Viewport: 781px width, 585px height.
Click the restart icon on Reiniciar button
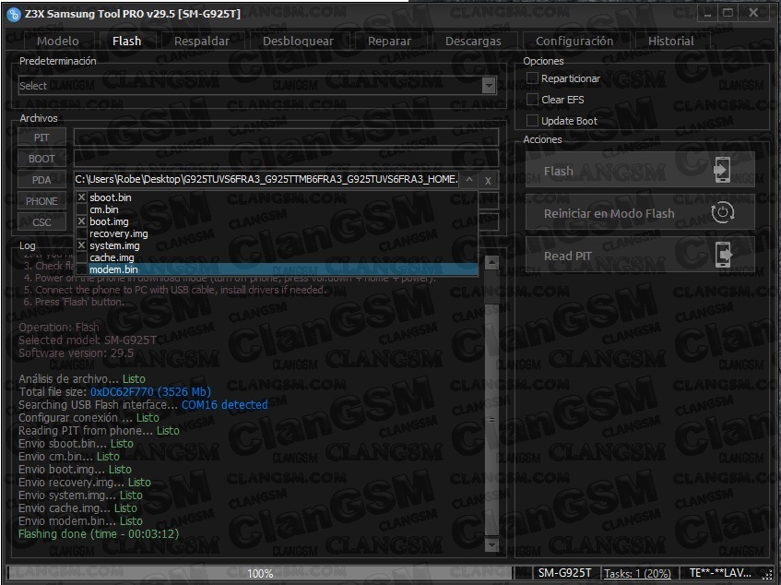(722, 213)
